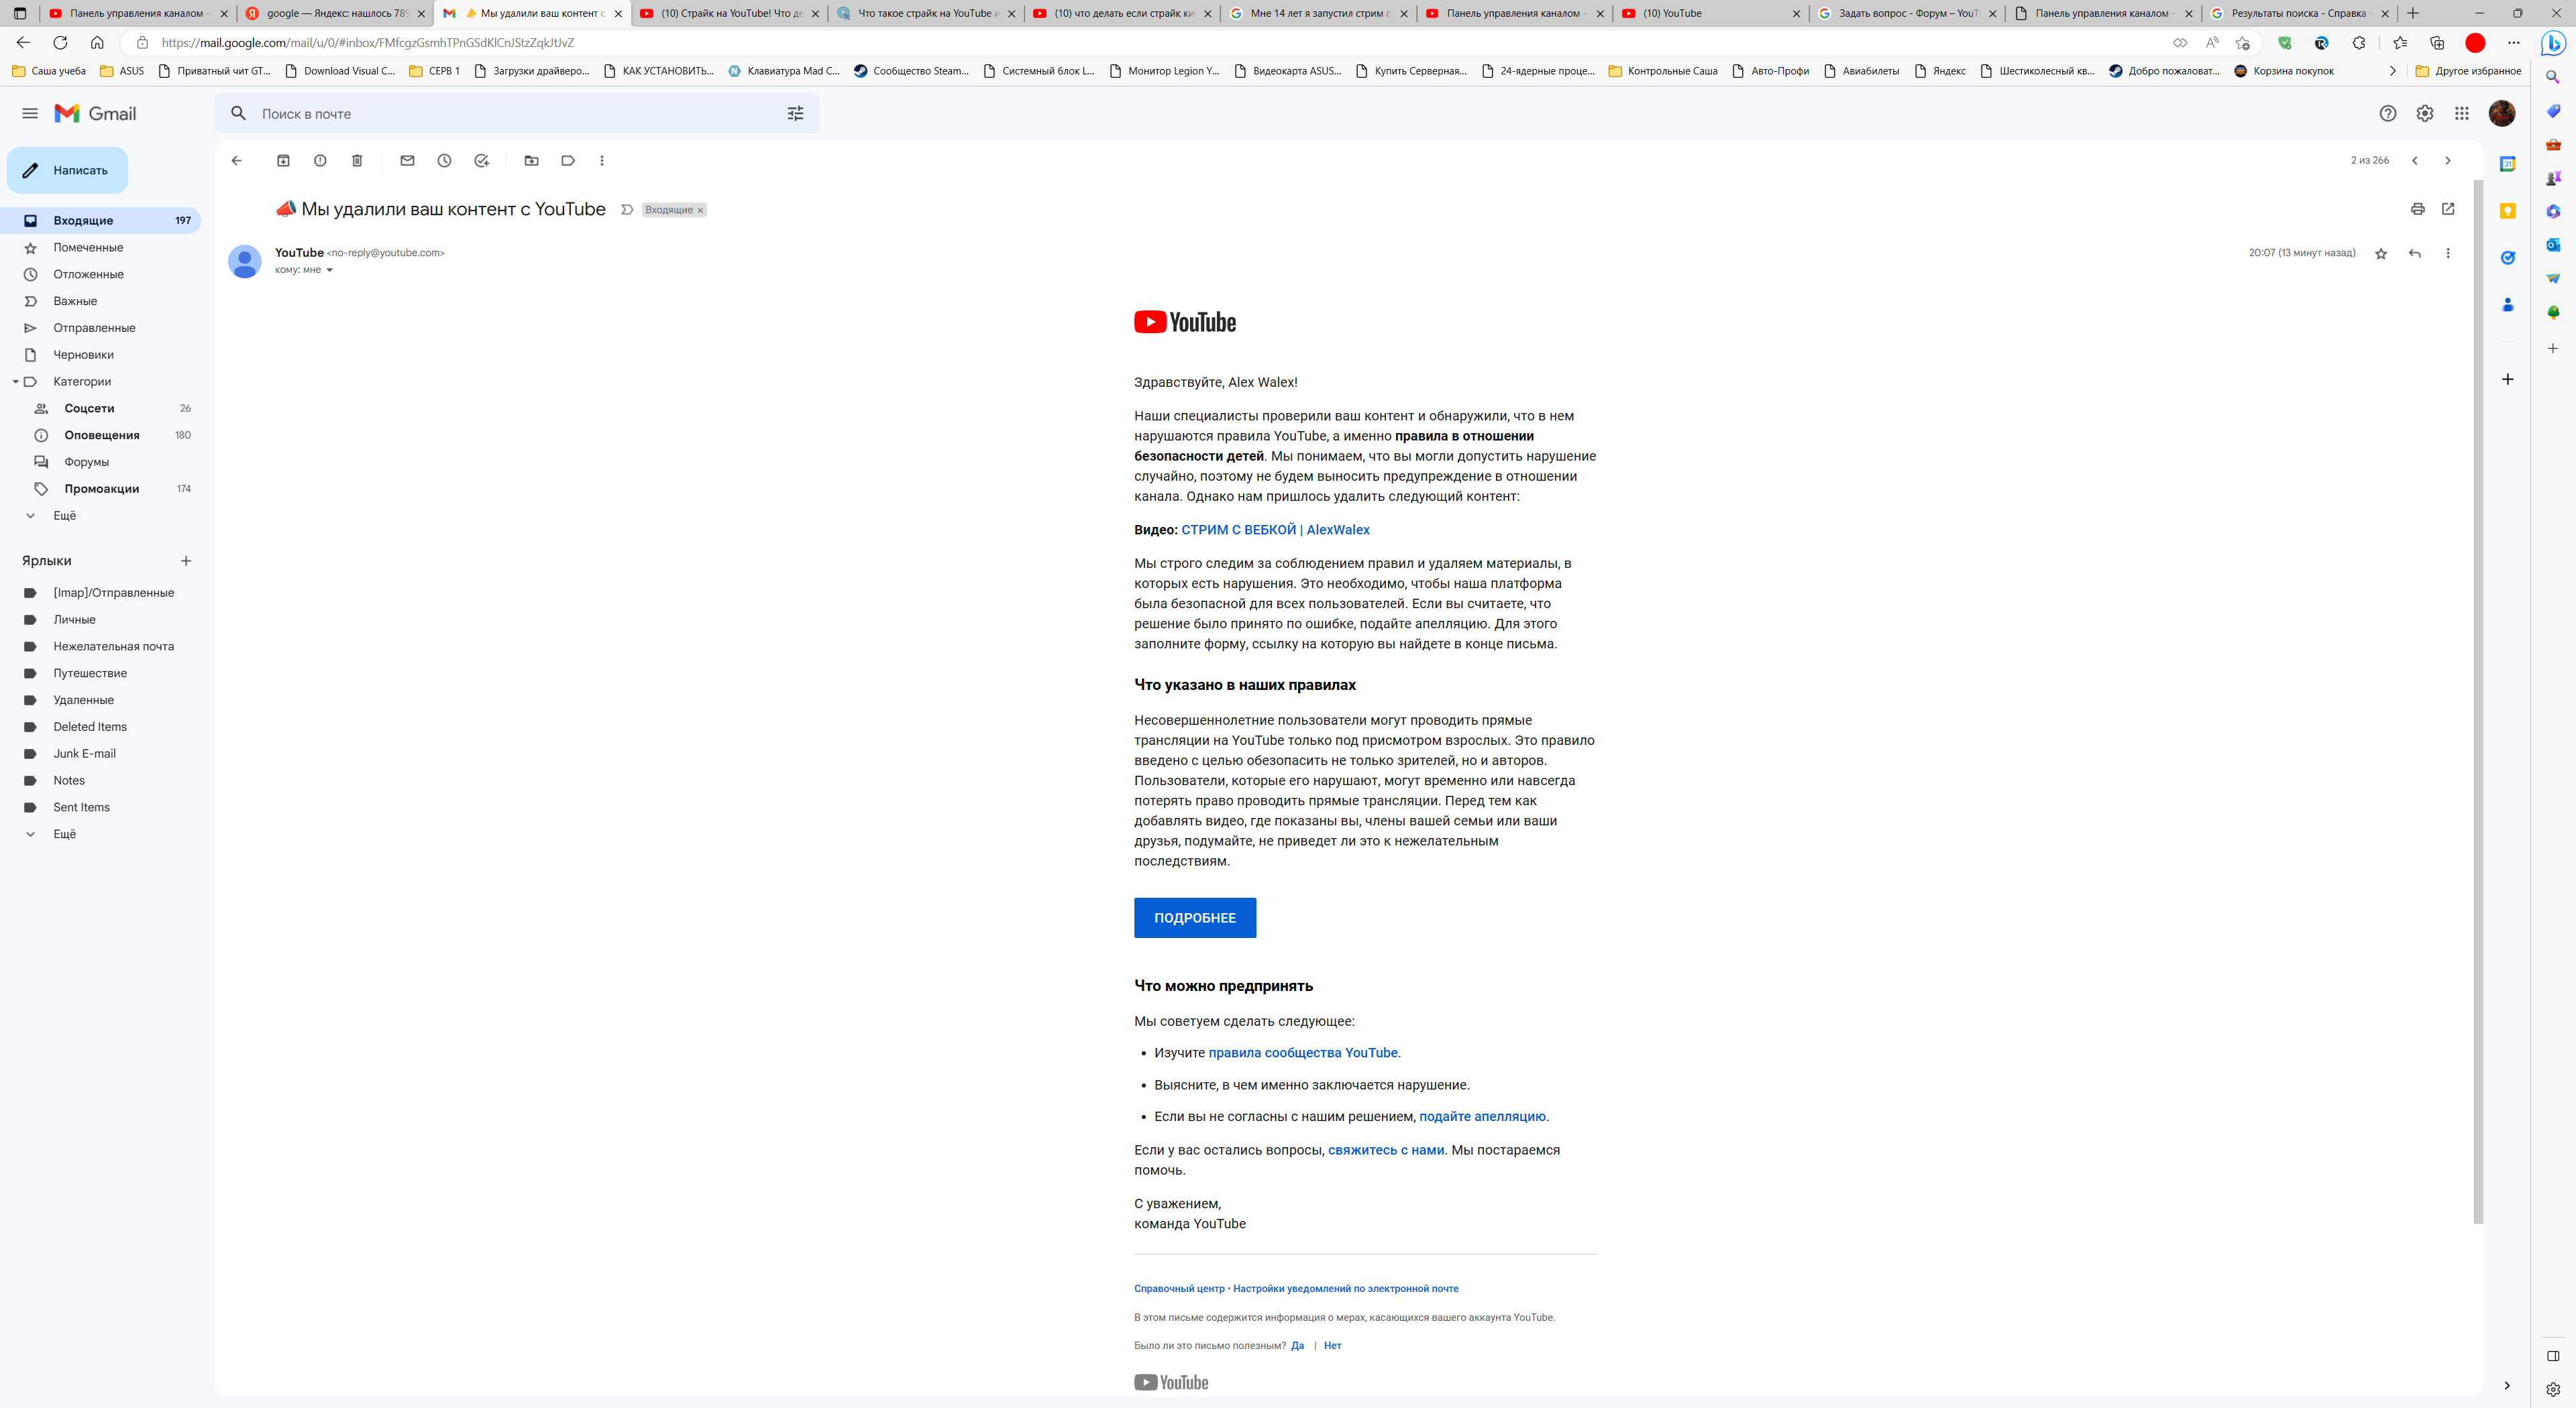Answer Да to helpful question

tap(1297, 1346)
